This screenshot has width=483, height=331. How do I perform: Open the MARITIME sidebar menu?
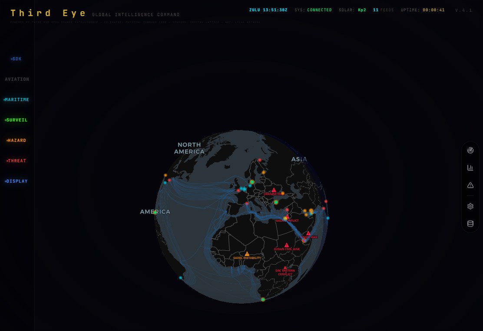point(17,100)
